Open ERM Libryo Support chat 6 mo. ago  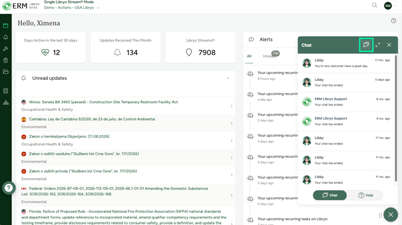point(346,102)
